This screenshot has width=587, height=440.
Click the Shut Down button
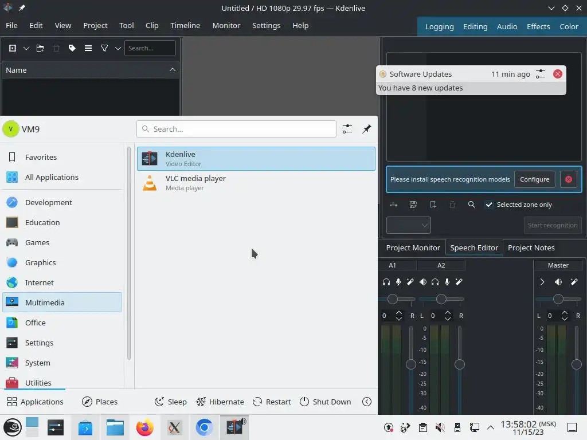[x=326, y=402]
